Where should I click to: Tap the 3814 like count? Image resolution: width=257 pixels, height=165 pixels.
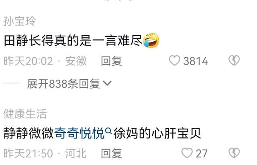196,61
